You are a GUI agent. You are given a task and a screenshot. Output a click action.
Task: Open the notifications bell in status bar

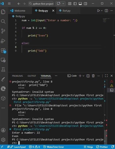click(x=113, y=147)
